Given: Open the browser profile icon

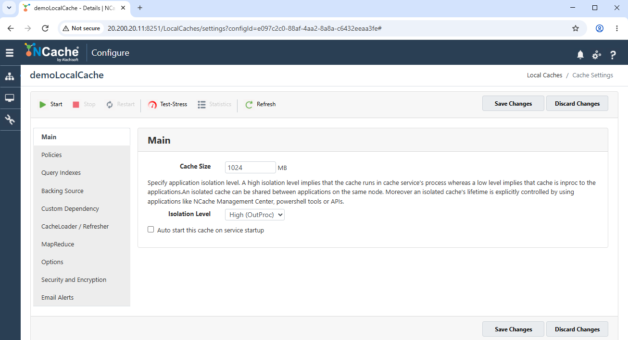Looking at the screenshot, I should point(600,28).
